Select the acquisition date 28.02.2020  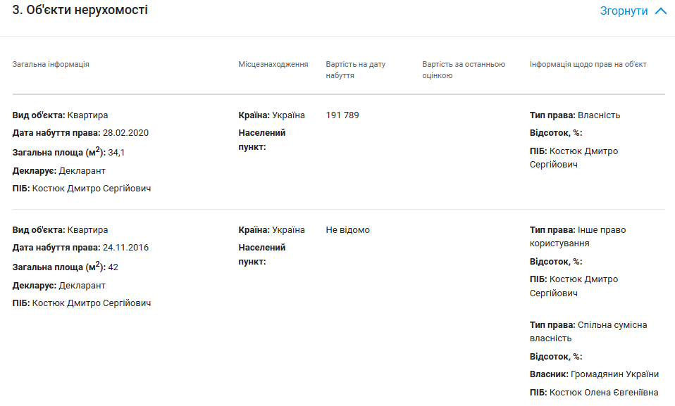tap(125, 133)
